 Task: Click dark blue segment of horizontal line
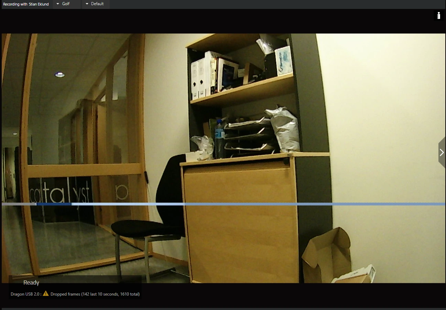[x=54, y=204]
